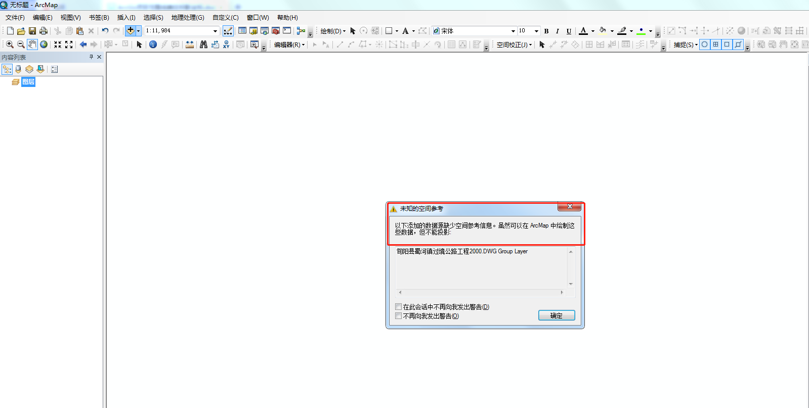
Task: Click the Full Extent globe icon
Action: click(x=44, y=44)
